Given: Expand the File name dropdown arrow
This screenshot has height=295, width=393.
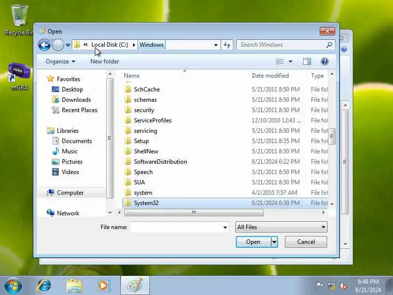Looking at the screenshot, I should [225, 228].
